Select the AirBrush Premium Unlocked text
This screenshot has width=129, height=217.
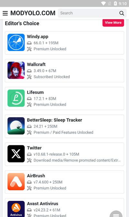click(x=50, y=188)
